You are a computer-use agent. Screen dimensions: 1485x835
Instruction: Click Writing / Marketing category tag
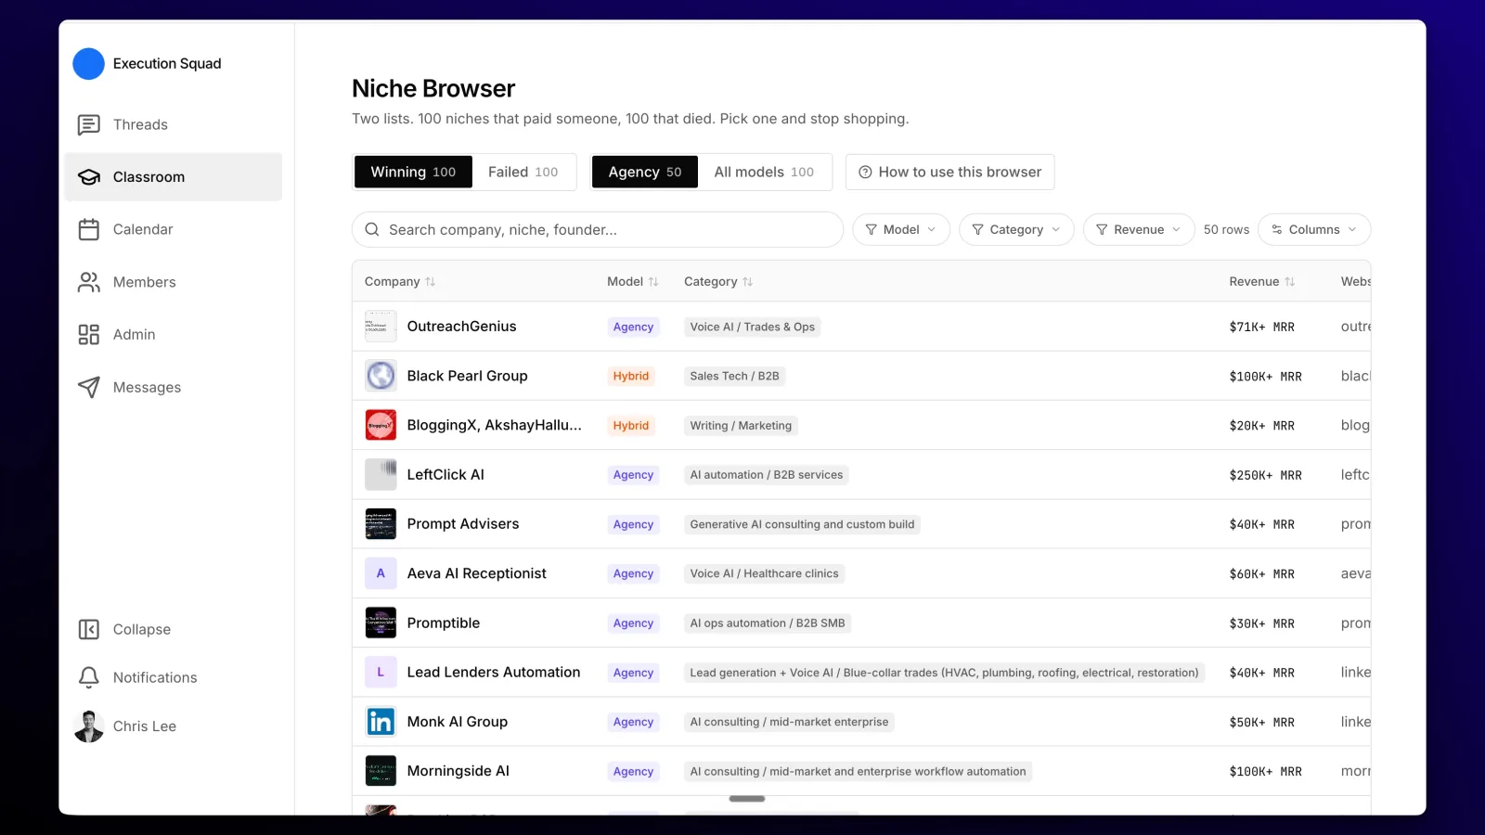[x=741, y=426]
